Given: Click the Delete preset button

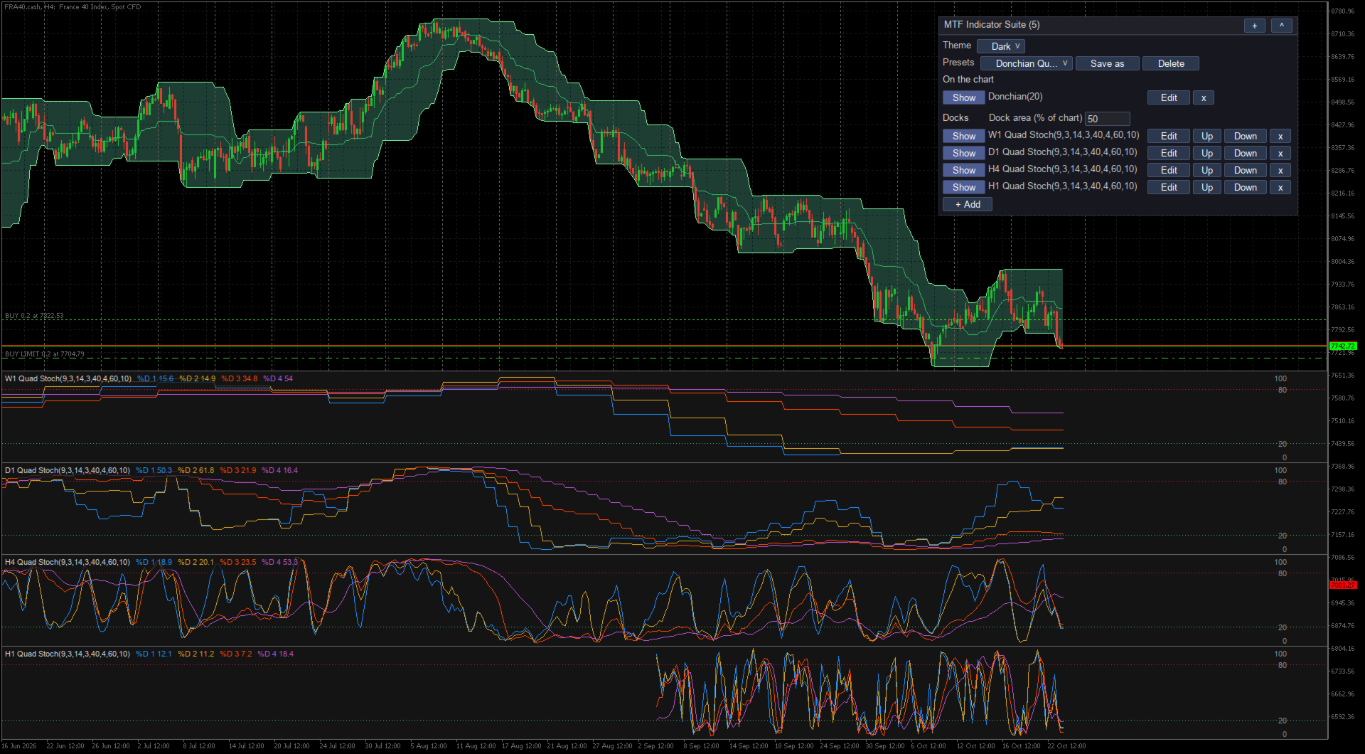Looking at the screenshot, I should 1171,63.
